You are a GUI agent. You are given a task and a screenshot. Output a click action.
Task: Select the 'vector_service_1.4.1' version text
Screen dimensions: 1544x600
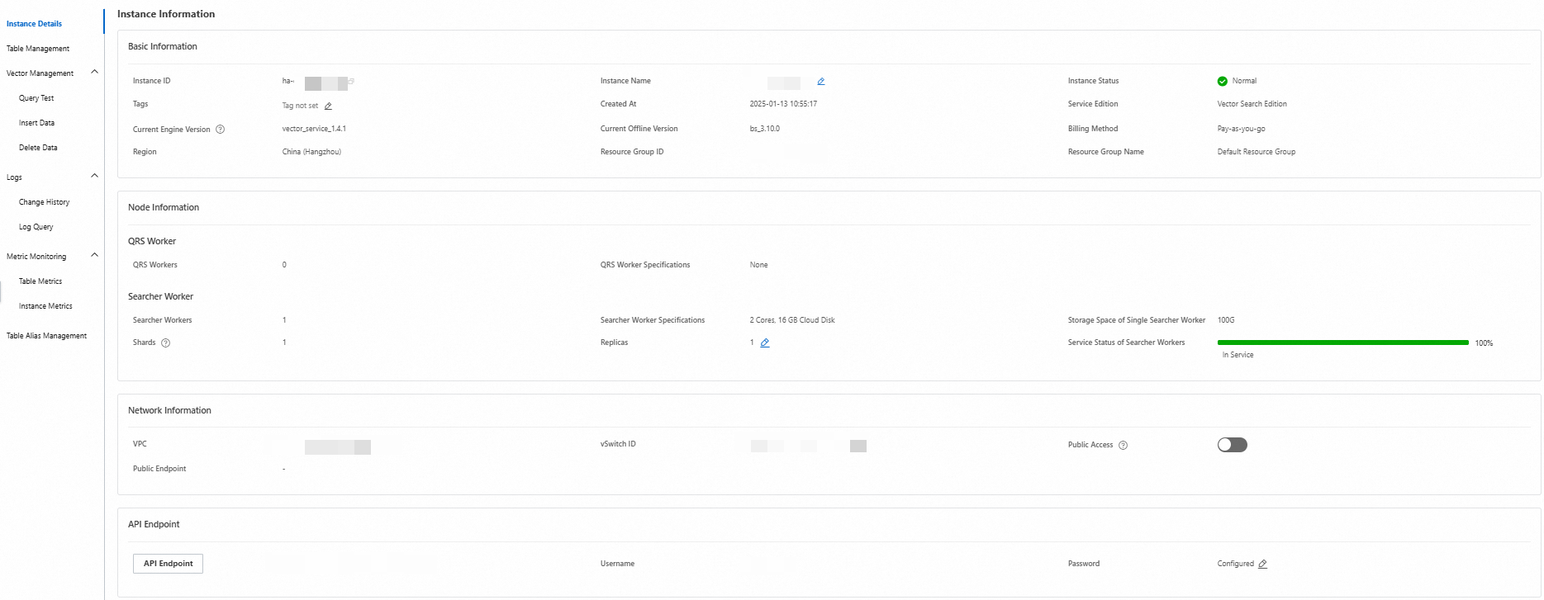(x=314, y=129)
